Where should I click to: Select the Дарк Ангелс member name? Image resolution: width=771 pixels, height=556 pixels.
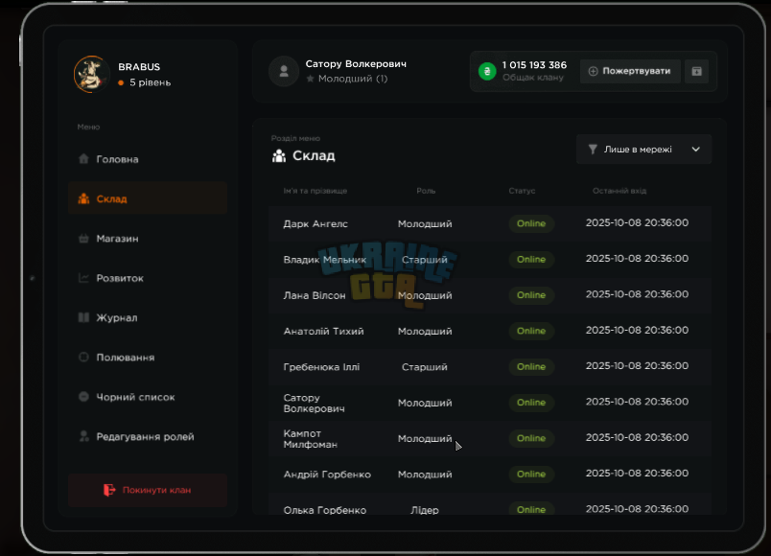tap(315, 223)
